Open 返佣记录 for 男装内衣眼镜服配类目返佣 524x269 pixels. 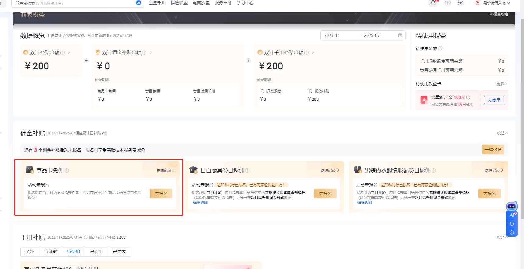(x=494, y=170)
